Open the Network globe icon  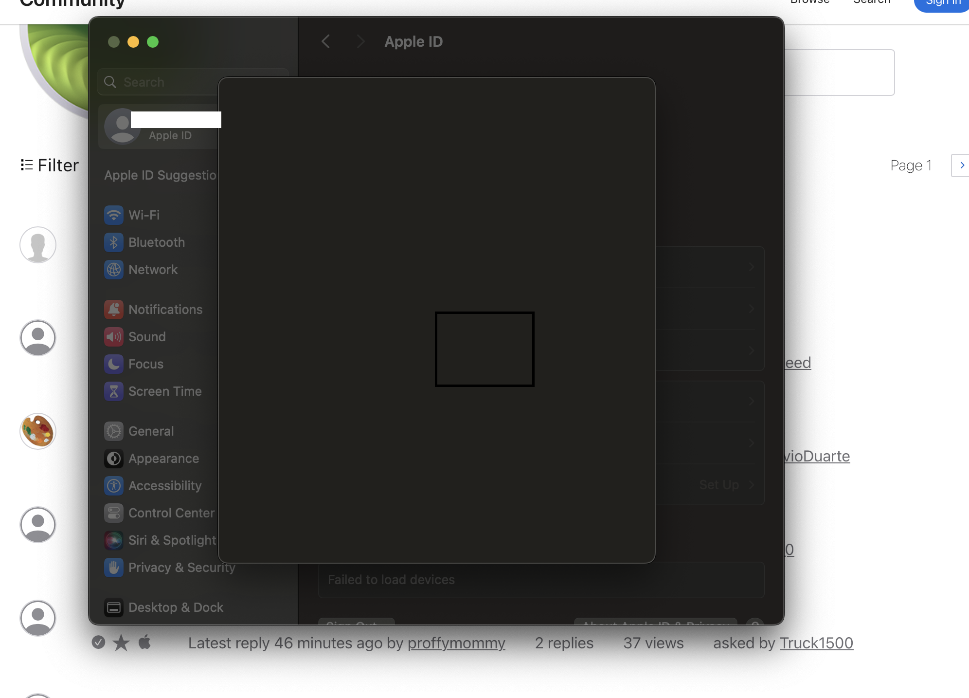click(113, 269)
